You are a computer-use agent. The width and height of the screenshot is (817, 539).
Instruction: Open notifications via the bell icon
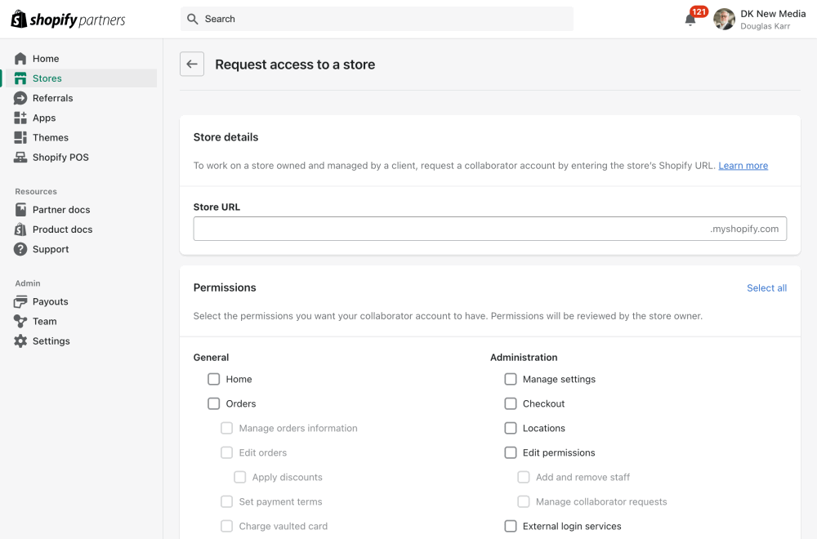(690, 20)
